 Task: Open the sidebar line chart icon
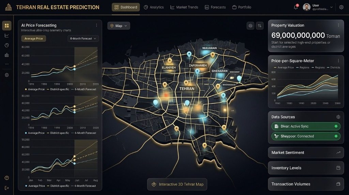click(x=7, y=36)
